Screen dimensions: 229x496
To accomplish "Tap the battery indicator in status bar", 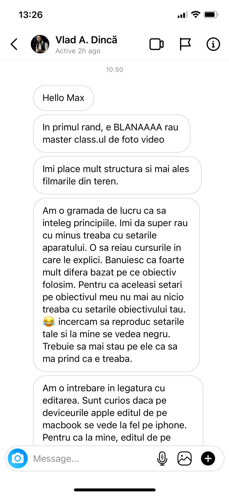I will pyautogui.click(x=211, y=15).
